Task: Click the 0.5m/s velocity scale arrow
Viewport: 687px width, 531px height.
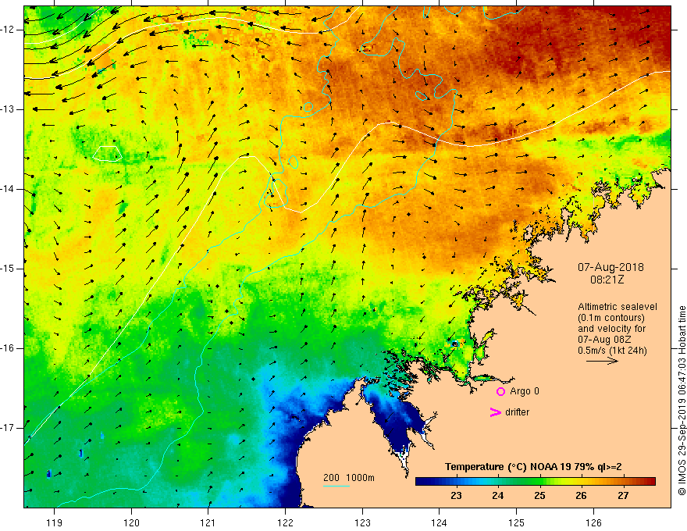Action: 602,361
